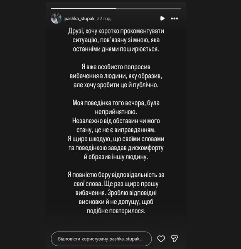Click the line 'Я щиро шкодую, що своїми словами'
This screenshot has width=241, height=249.
[116, 139]
